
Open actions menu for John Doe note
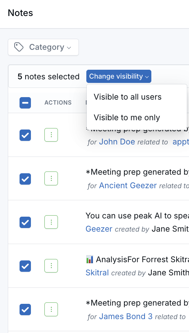point(51,135)
